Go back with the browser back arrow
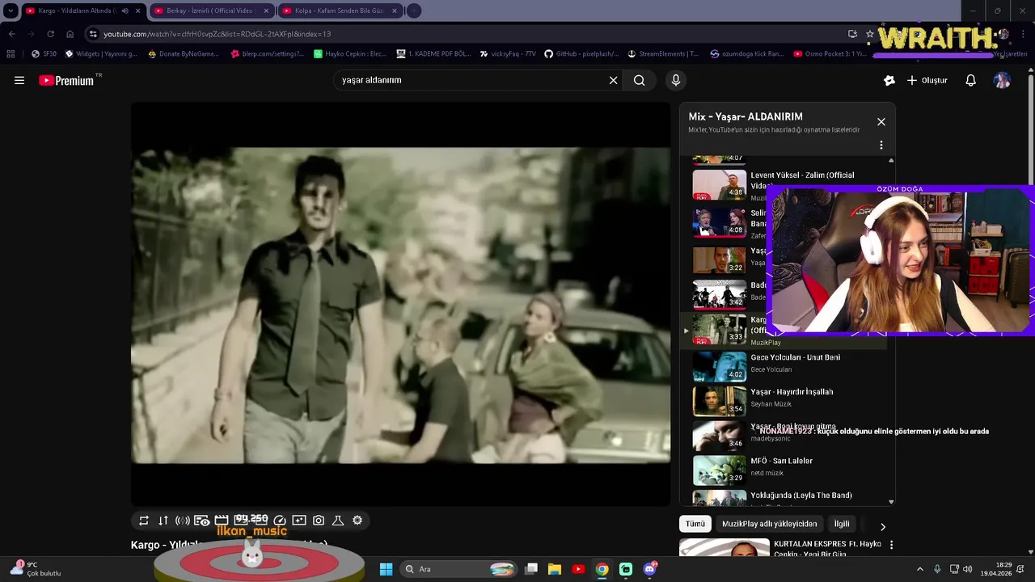1035x582 pixels. (x=11, y=34)
